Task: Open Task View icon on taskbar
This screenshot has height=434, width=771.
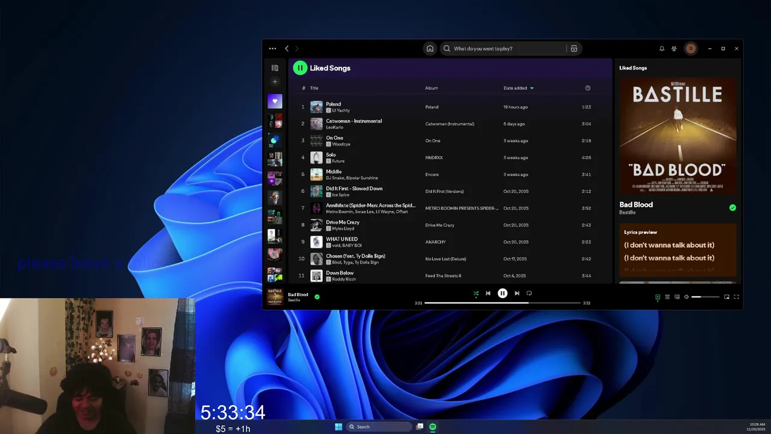Action: click(x=420, y=427)
